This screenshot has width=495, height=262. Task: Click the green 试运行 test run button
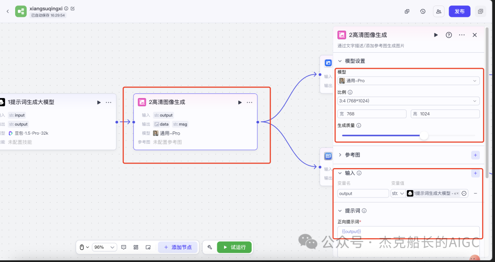click(234, 247)
